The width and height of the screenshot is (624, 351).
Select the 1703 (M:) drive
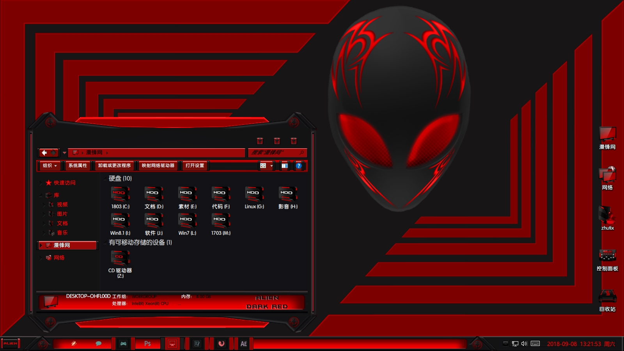(x=221, y=224)
